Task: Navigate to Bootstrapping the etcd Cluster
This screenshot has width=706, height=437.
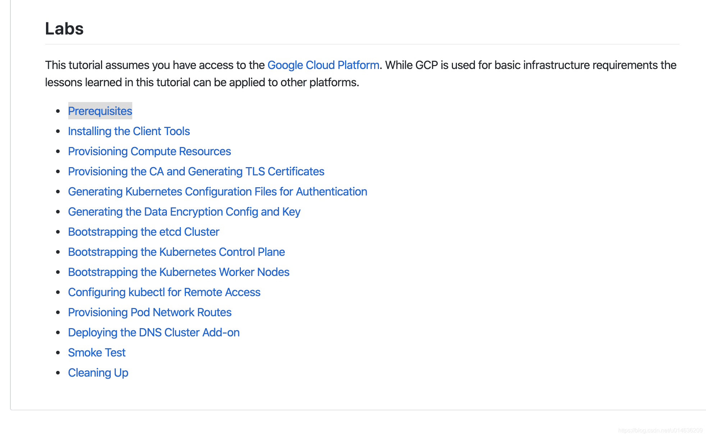Action: [144, 232]
